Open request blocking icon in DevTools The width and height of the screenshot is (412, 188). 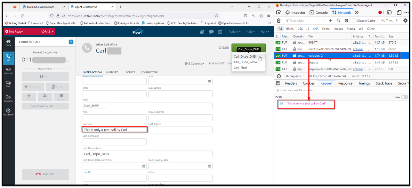(x=346, y=20)
